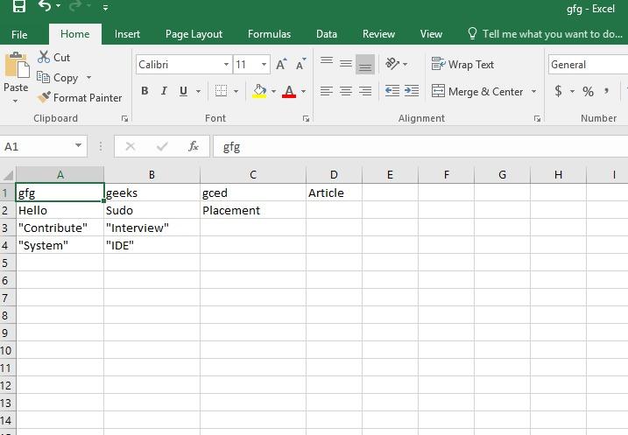Open the Font settings dialog launcher

pos(306,118)
